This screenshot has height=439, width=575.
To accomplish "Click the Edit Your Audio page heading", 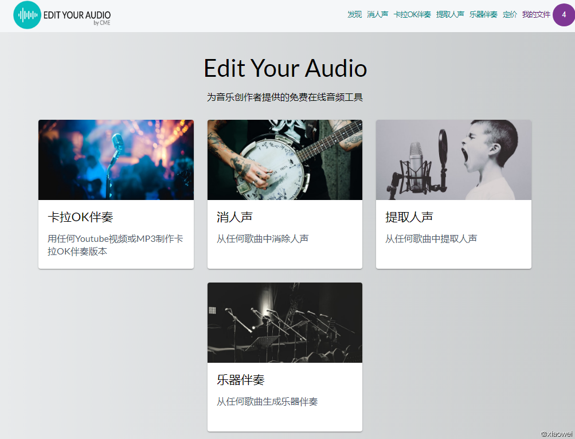I will pyautogui.click(x=285, y=68).
